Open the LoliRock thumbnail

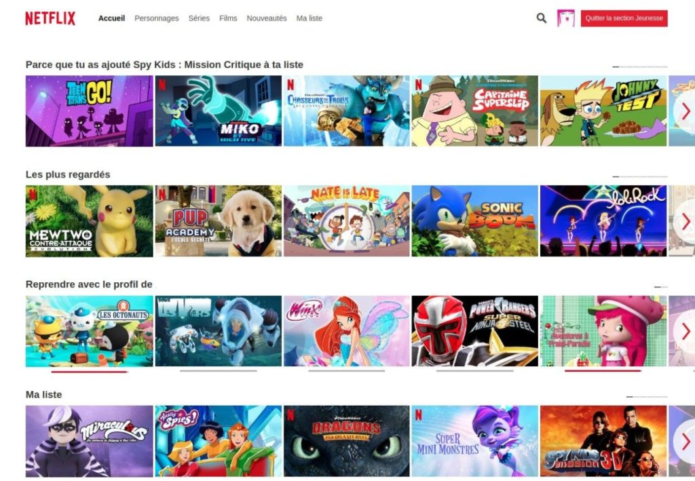(x=603, y=221)
